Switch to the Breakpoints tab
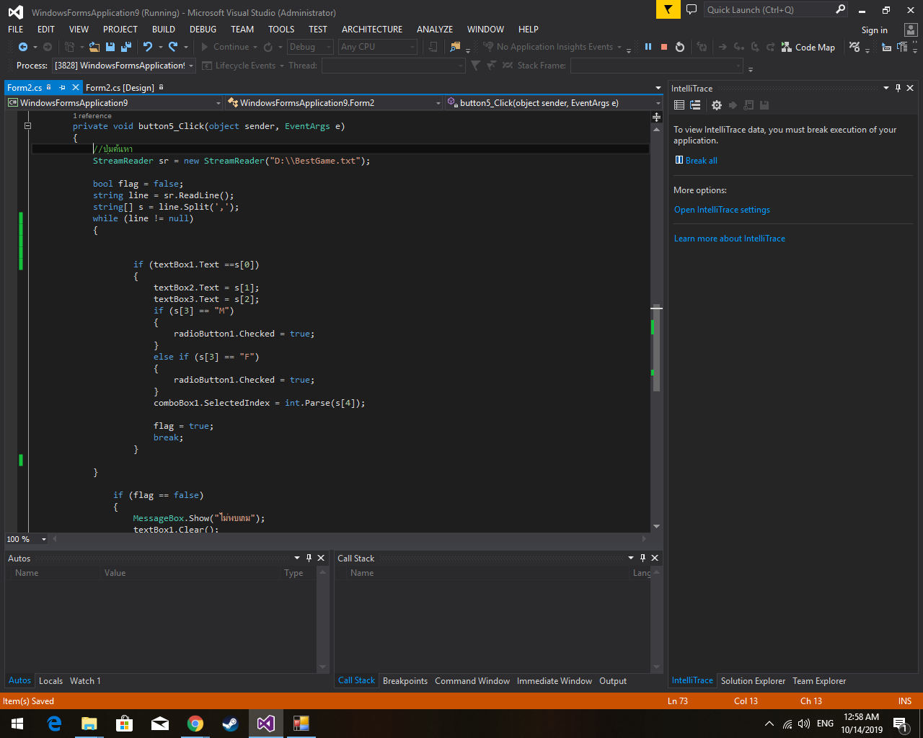Viewport: 923px width, 738px height. click(x=405, y=681)
